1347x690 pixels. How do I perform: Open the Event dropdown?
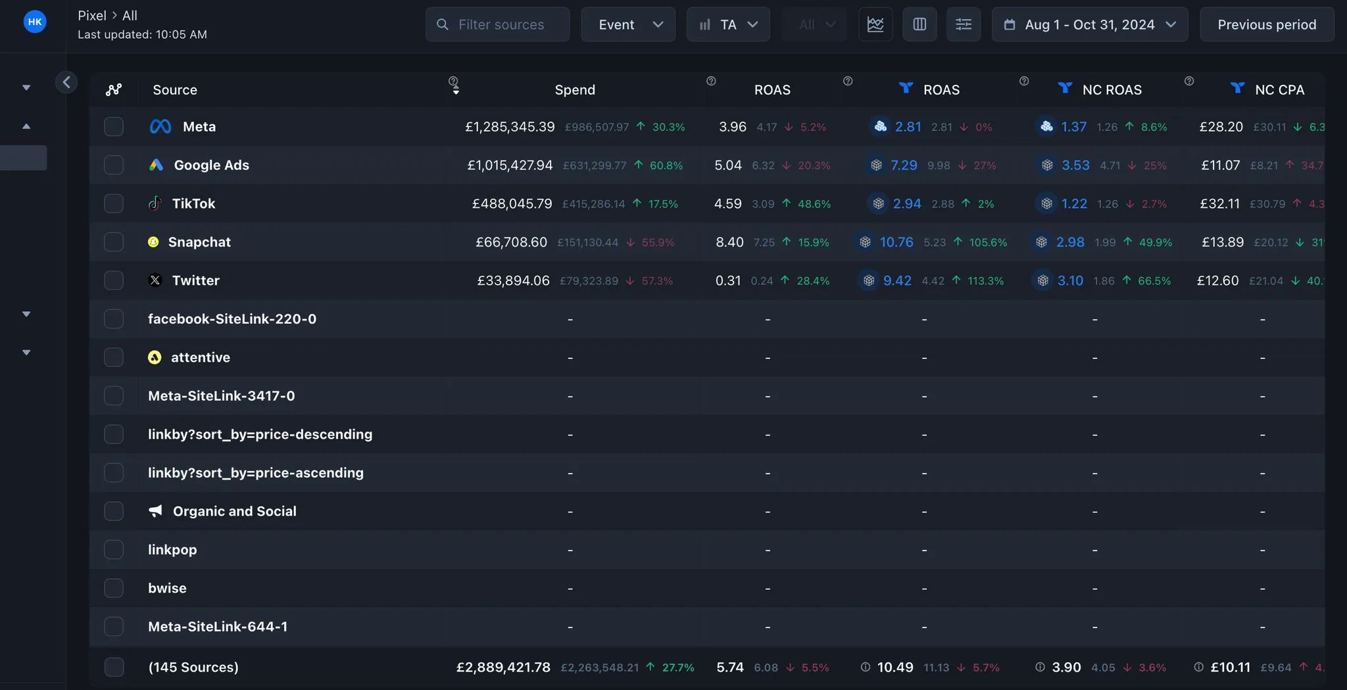pyautogui.click(x=628, y=24)
